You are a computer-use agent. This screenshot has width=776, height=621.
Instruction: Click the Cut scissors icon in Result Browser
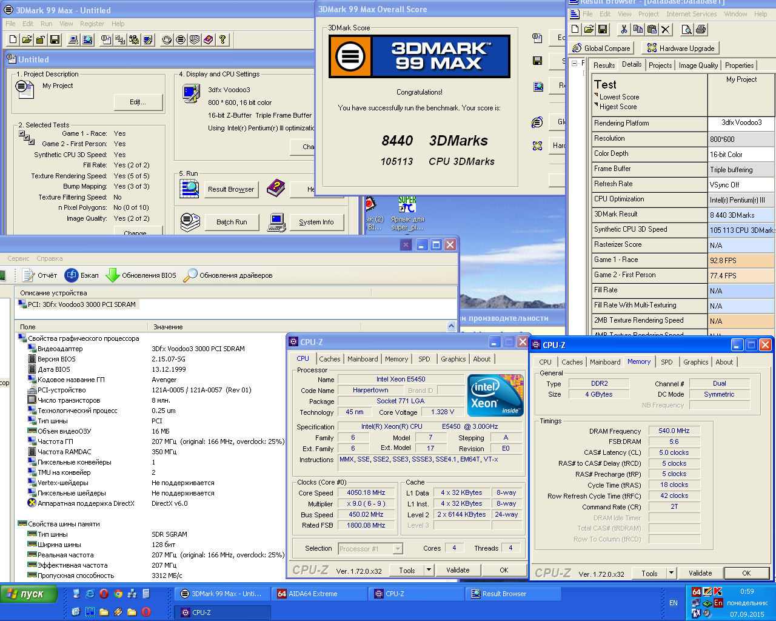point(624,29)
